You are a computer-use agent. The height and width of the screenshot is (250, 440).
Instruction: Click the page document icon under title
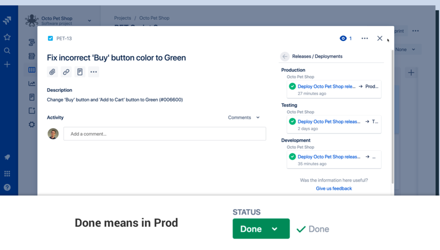click(x=80, y=72)
